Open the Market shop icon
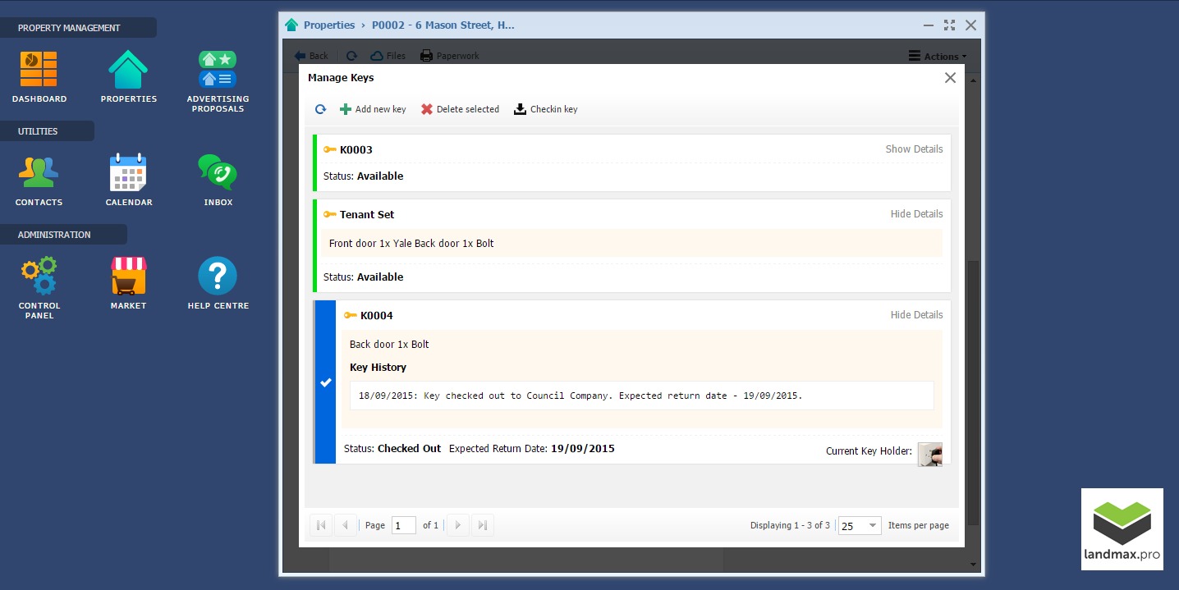The image size is (1179, 590). (128, 277)
